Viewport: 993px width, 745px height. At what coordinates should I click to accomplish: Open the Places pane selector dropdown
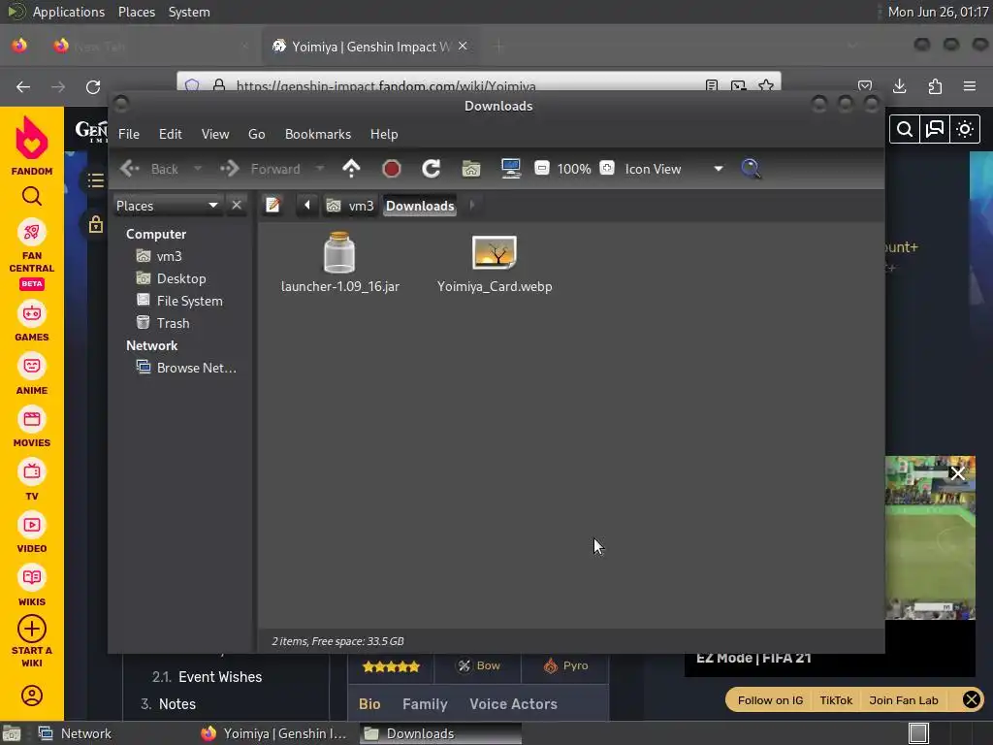coord(167,206)
